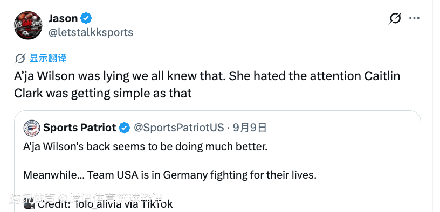Open the Jason display name link
Screen dimensions: 440x212
[63, 18]
